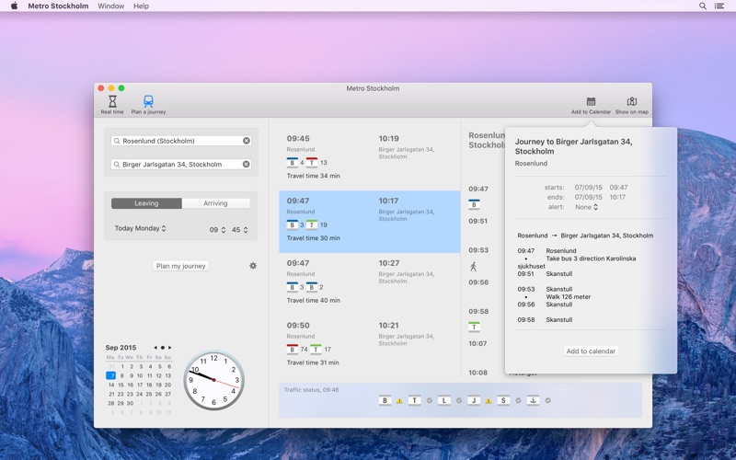
Task: Clear the Birger Jarlsgatan 34 search field
Action: 247,165
